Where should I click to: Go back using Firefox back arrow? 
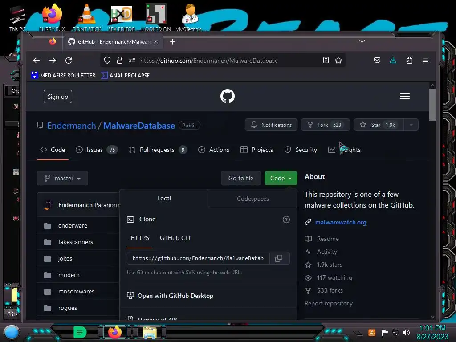tap(37, 61)
